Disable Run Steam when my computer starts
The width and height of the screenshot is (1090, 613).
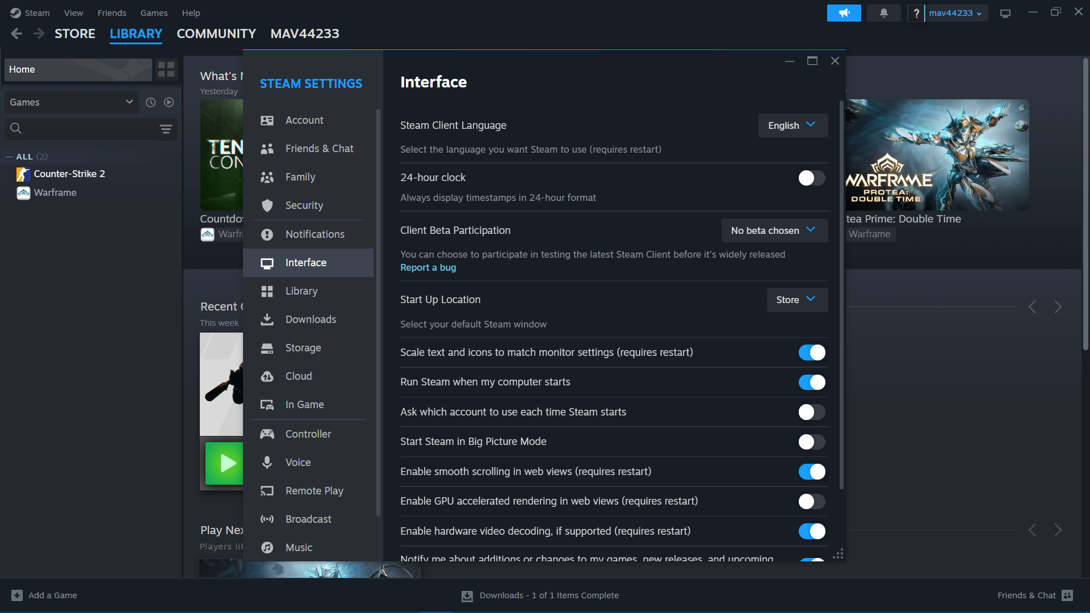click(x=812, y=382)
